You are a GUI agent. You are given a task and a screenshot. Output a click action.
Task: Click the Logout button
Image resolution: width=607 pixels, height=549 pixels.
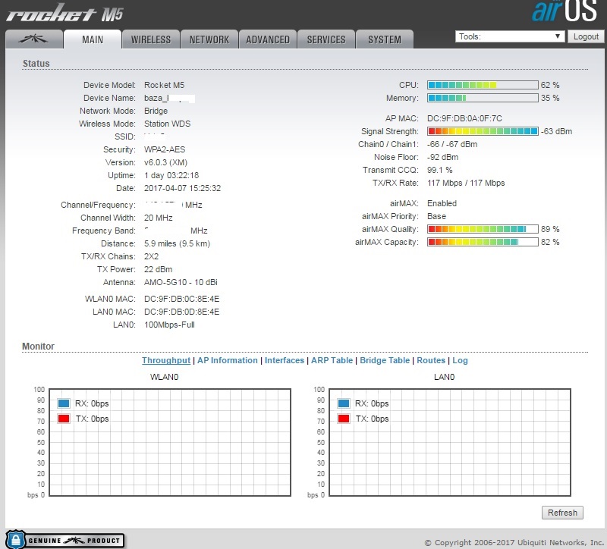click(586, 36)
